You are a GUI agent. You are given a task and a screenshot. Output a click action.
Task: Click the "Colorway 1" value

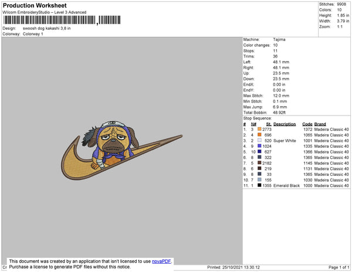(x=33, y=34)
